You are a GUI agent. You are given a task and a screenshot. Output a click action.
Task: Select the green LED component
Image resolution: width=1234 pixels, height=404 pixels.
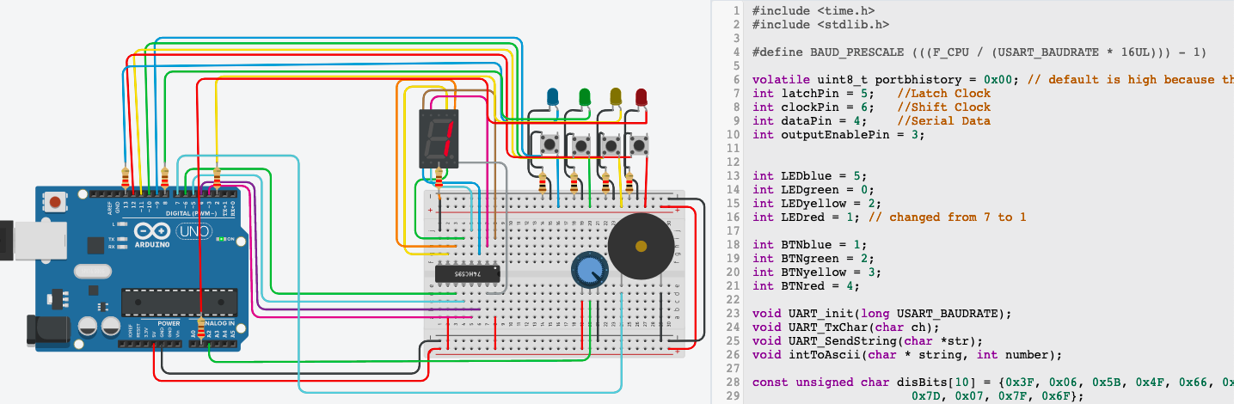pyautogui.click(x=585, y=95)
